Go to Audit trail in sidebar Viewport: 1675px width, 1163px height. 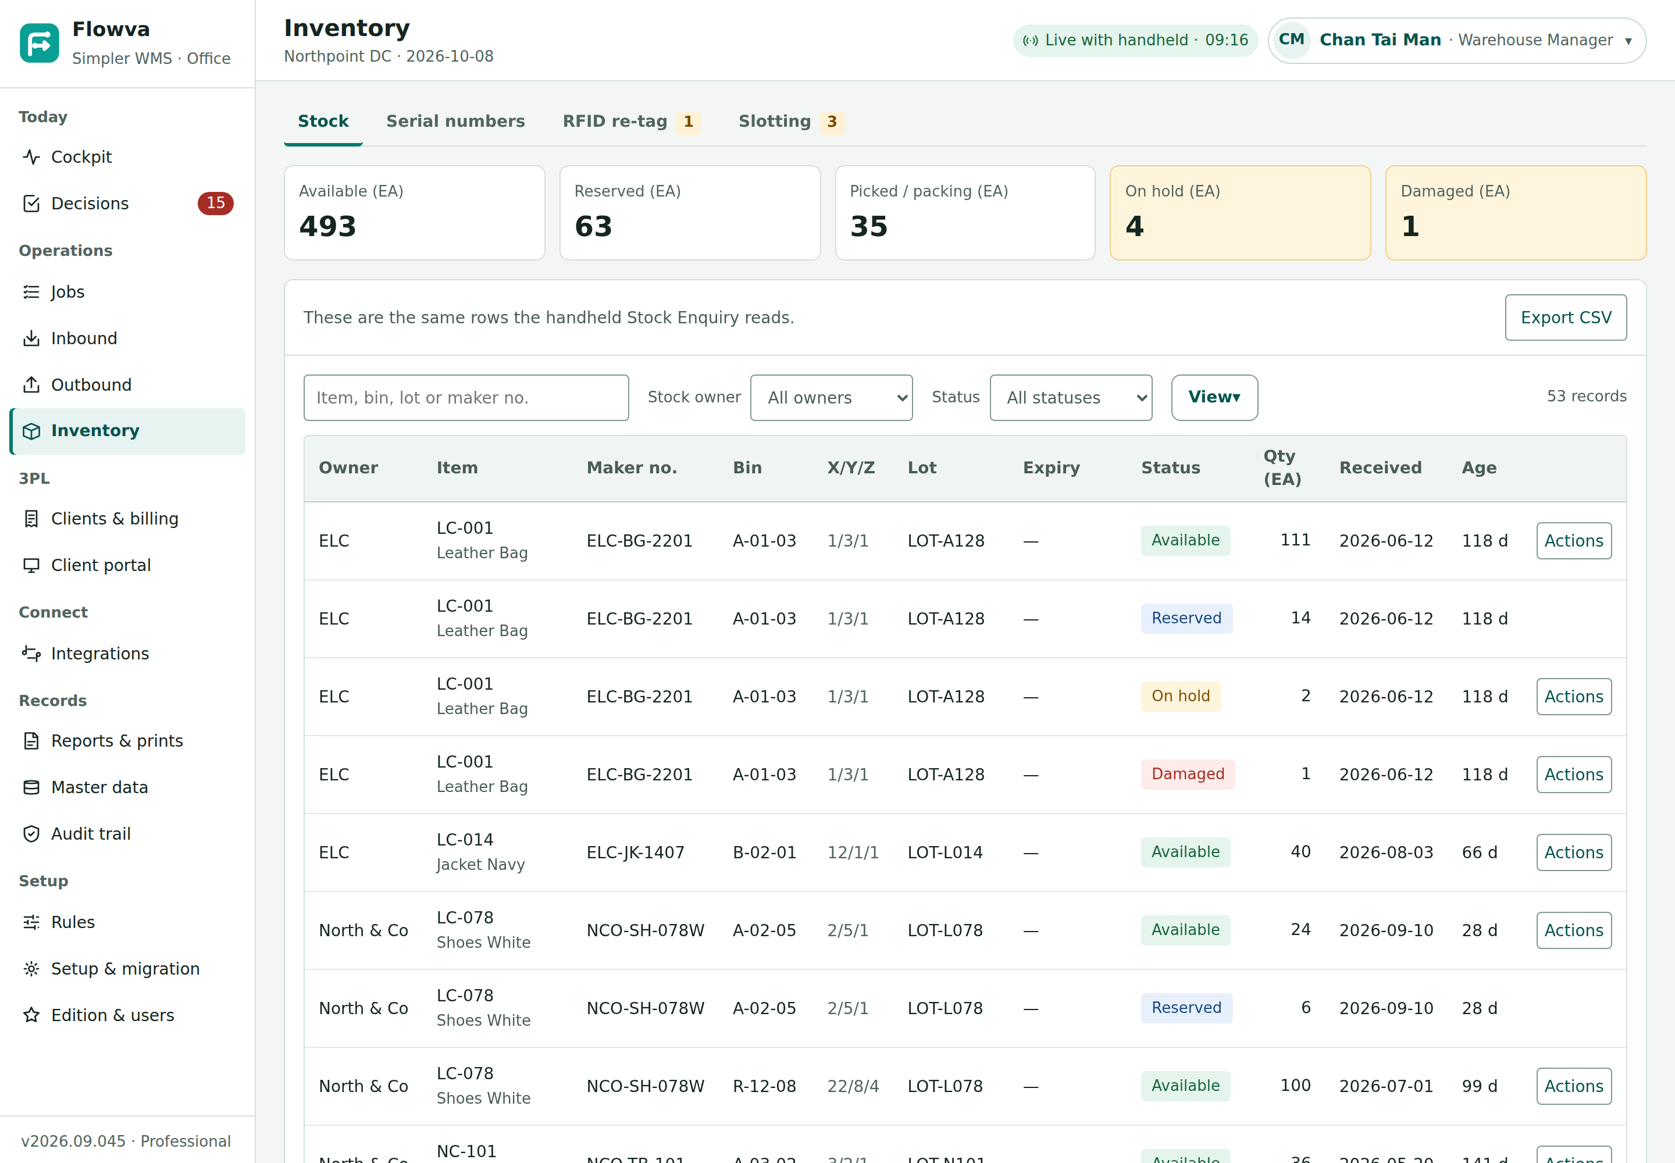click(127, 834)
